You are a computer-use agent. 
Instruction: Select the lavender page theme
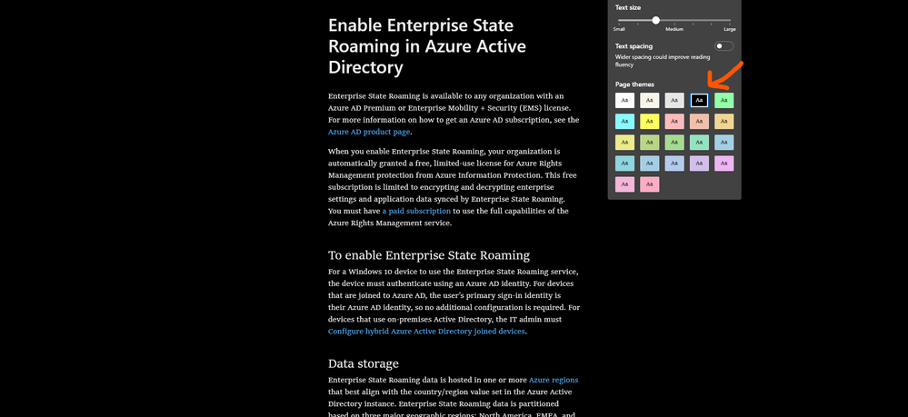pos(700,164)
